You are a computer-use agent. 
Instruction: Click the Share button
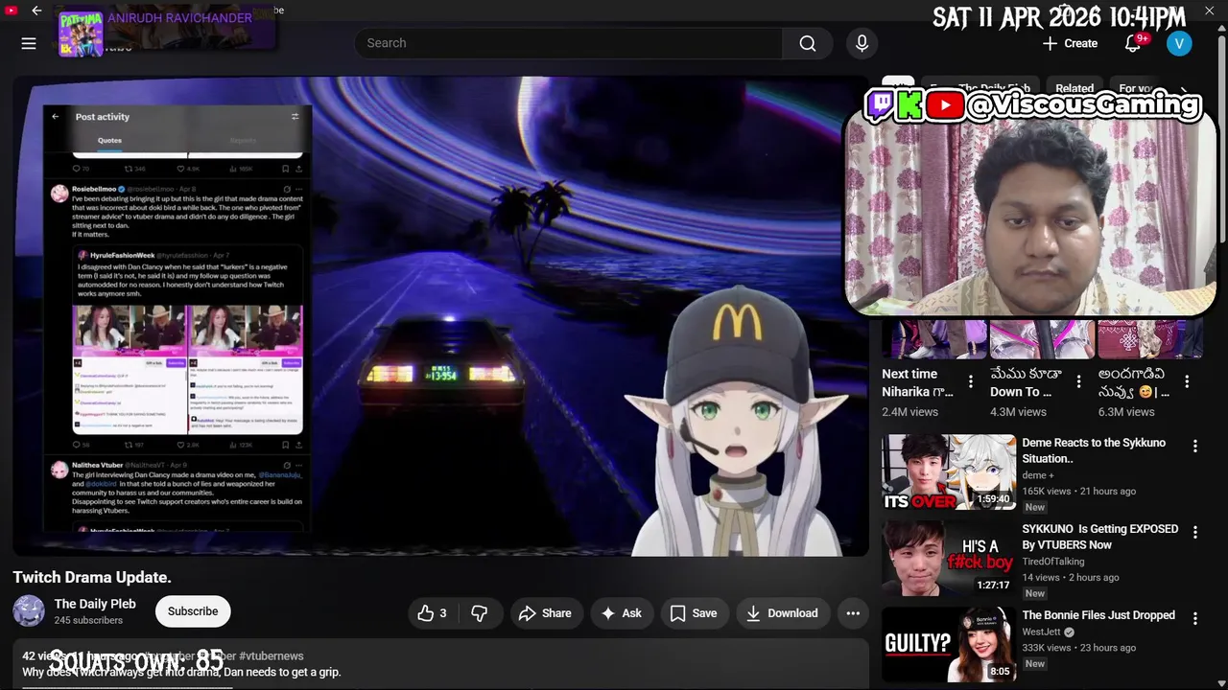pos(545,613)
